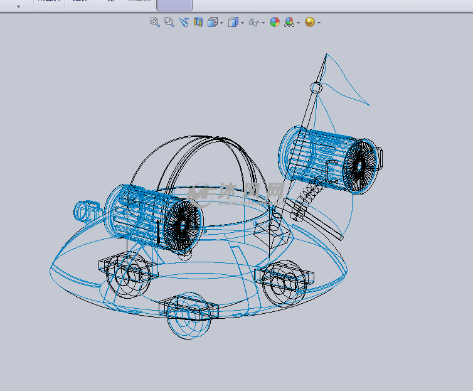Expand the View Orientation dropdown arrow
The height and width of the screenshot is (391, 473).
(x=221, y=23)
